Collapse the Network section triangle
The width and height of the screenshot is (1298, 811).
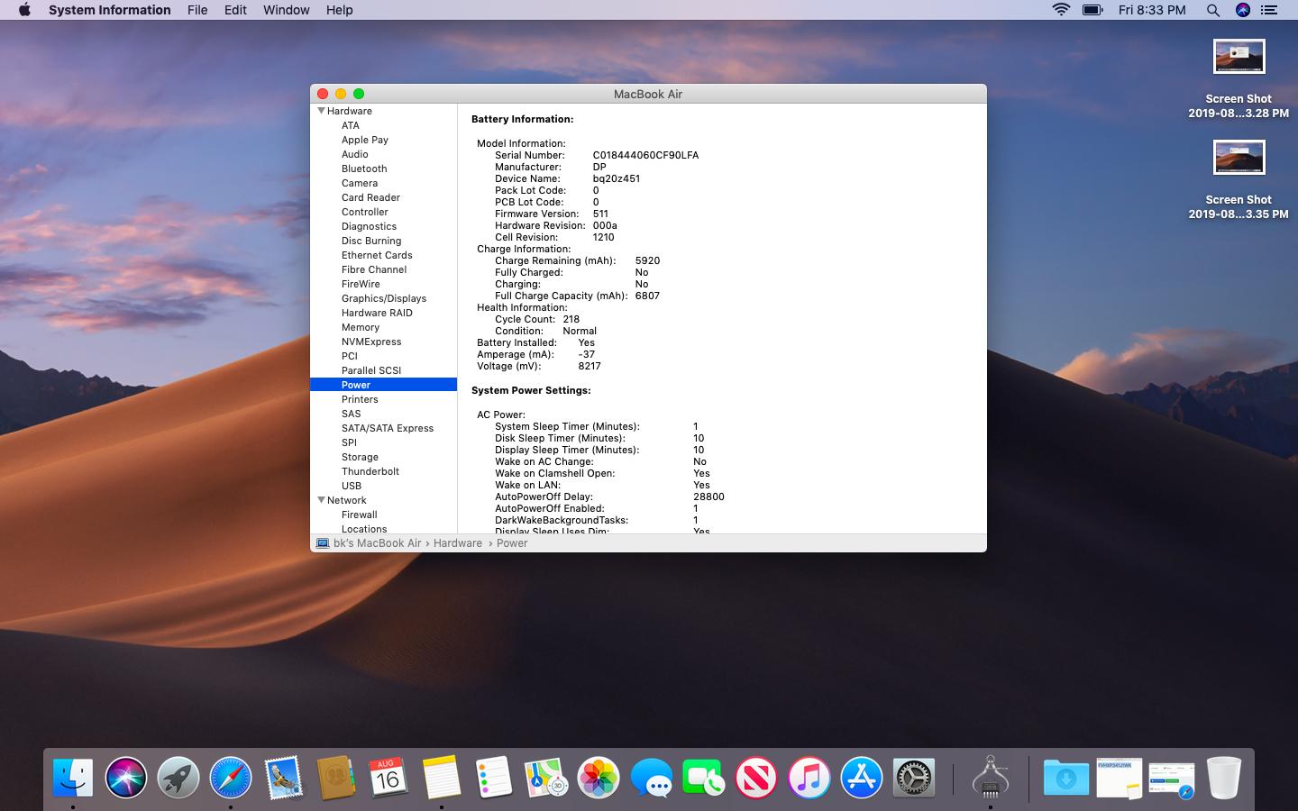tap(321, 500)
